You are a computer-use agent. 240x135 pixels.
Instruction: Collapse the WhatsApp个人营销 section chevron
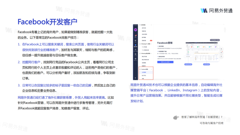(x=151, y=44)
